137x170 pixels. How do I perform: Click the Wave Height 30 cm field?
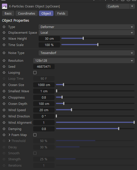(x=49, y=39)
